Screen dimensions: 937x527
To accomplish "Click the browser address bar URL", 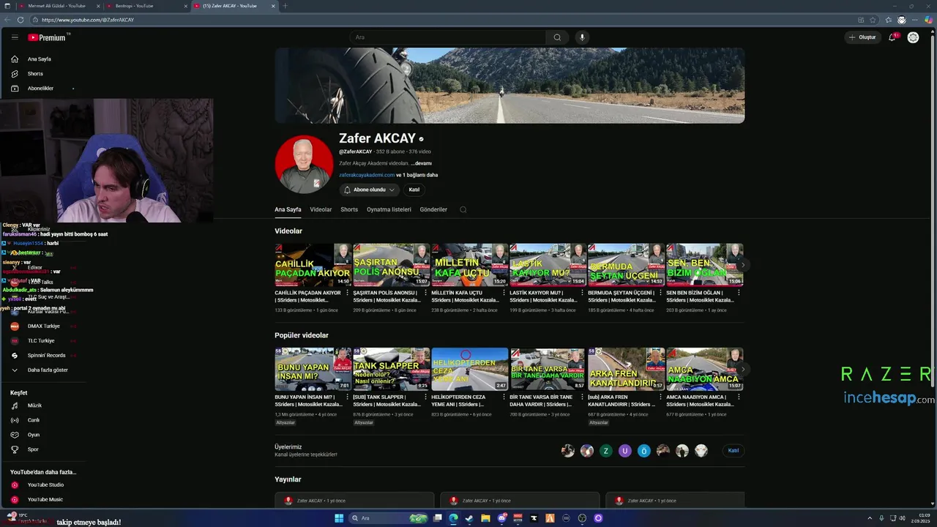I will [88, 20].
